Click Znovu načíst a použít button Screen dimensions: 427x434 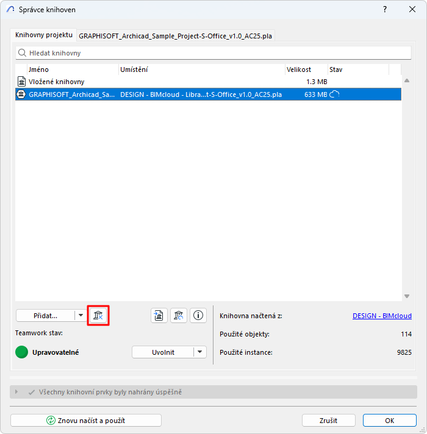coord(86,421)
